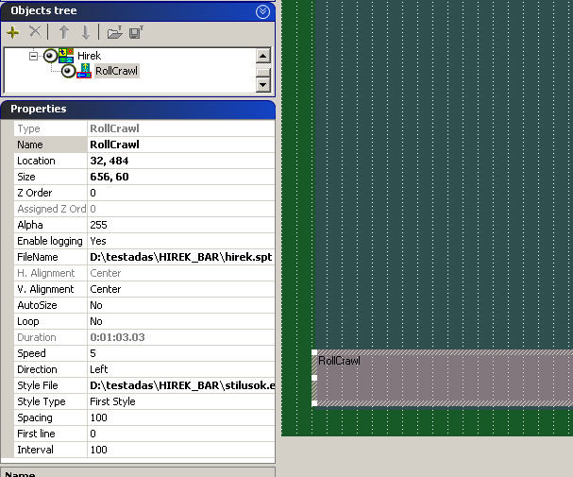Click the save template disk icon
This screenshot has width=573, height=477.
(136, 32)
